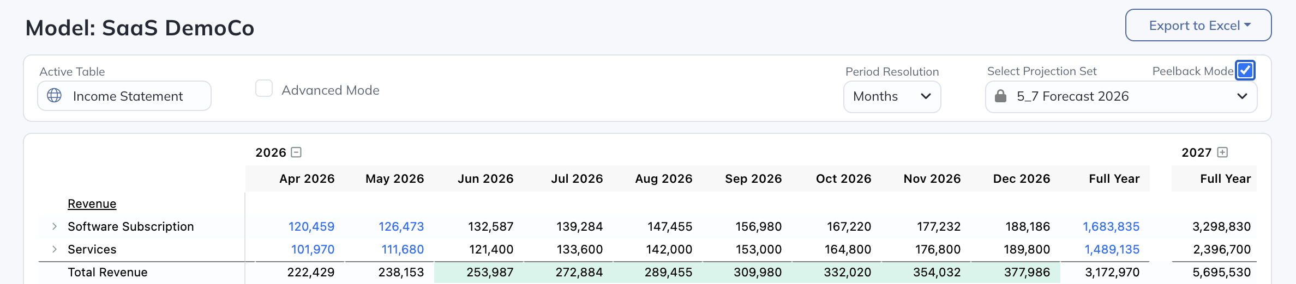Viewport: 1296px width, 284px height.
Task: Click the Dec 2026 column header
Action: 1022,178
